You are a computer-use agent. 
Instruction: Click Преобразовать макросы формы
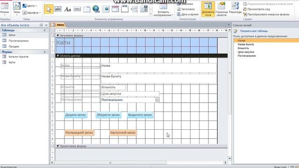click(266, 14)
